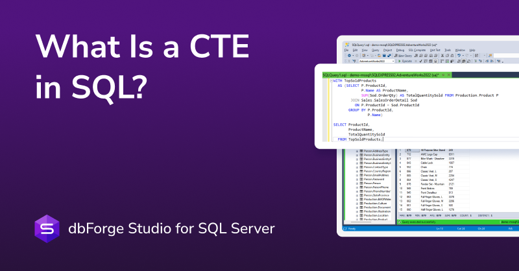Click the Save icon in toolbar
The image size is (519, 271).
[384, 56]
